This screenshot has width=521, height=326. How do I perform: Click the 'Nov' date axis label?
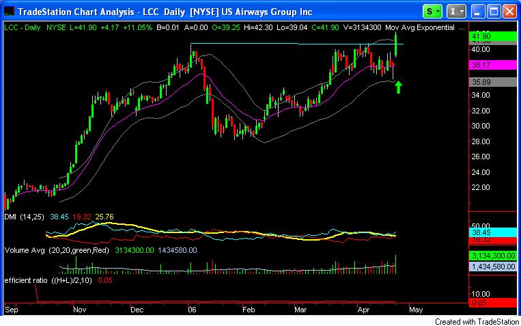(x=80, y=310)
